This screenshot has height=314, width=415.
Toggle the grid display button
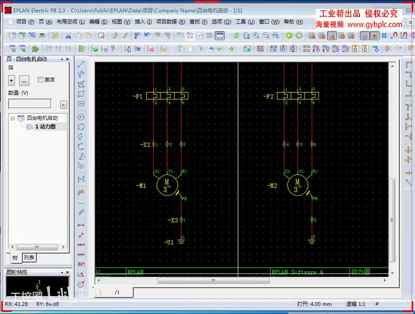pos(364,36)
